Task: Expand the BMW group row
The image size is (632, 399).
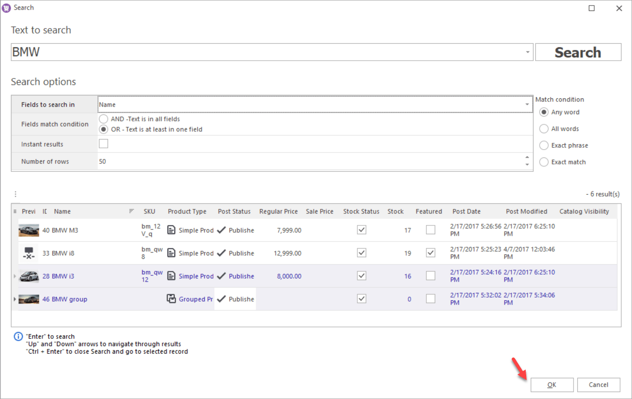Action: point(15,299)
